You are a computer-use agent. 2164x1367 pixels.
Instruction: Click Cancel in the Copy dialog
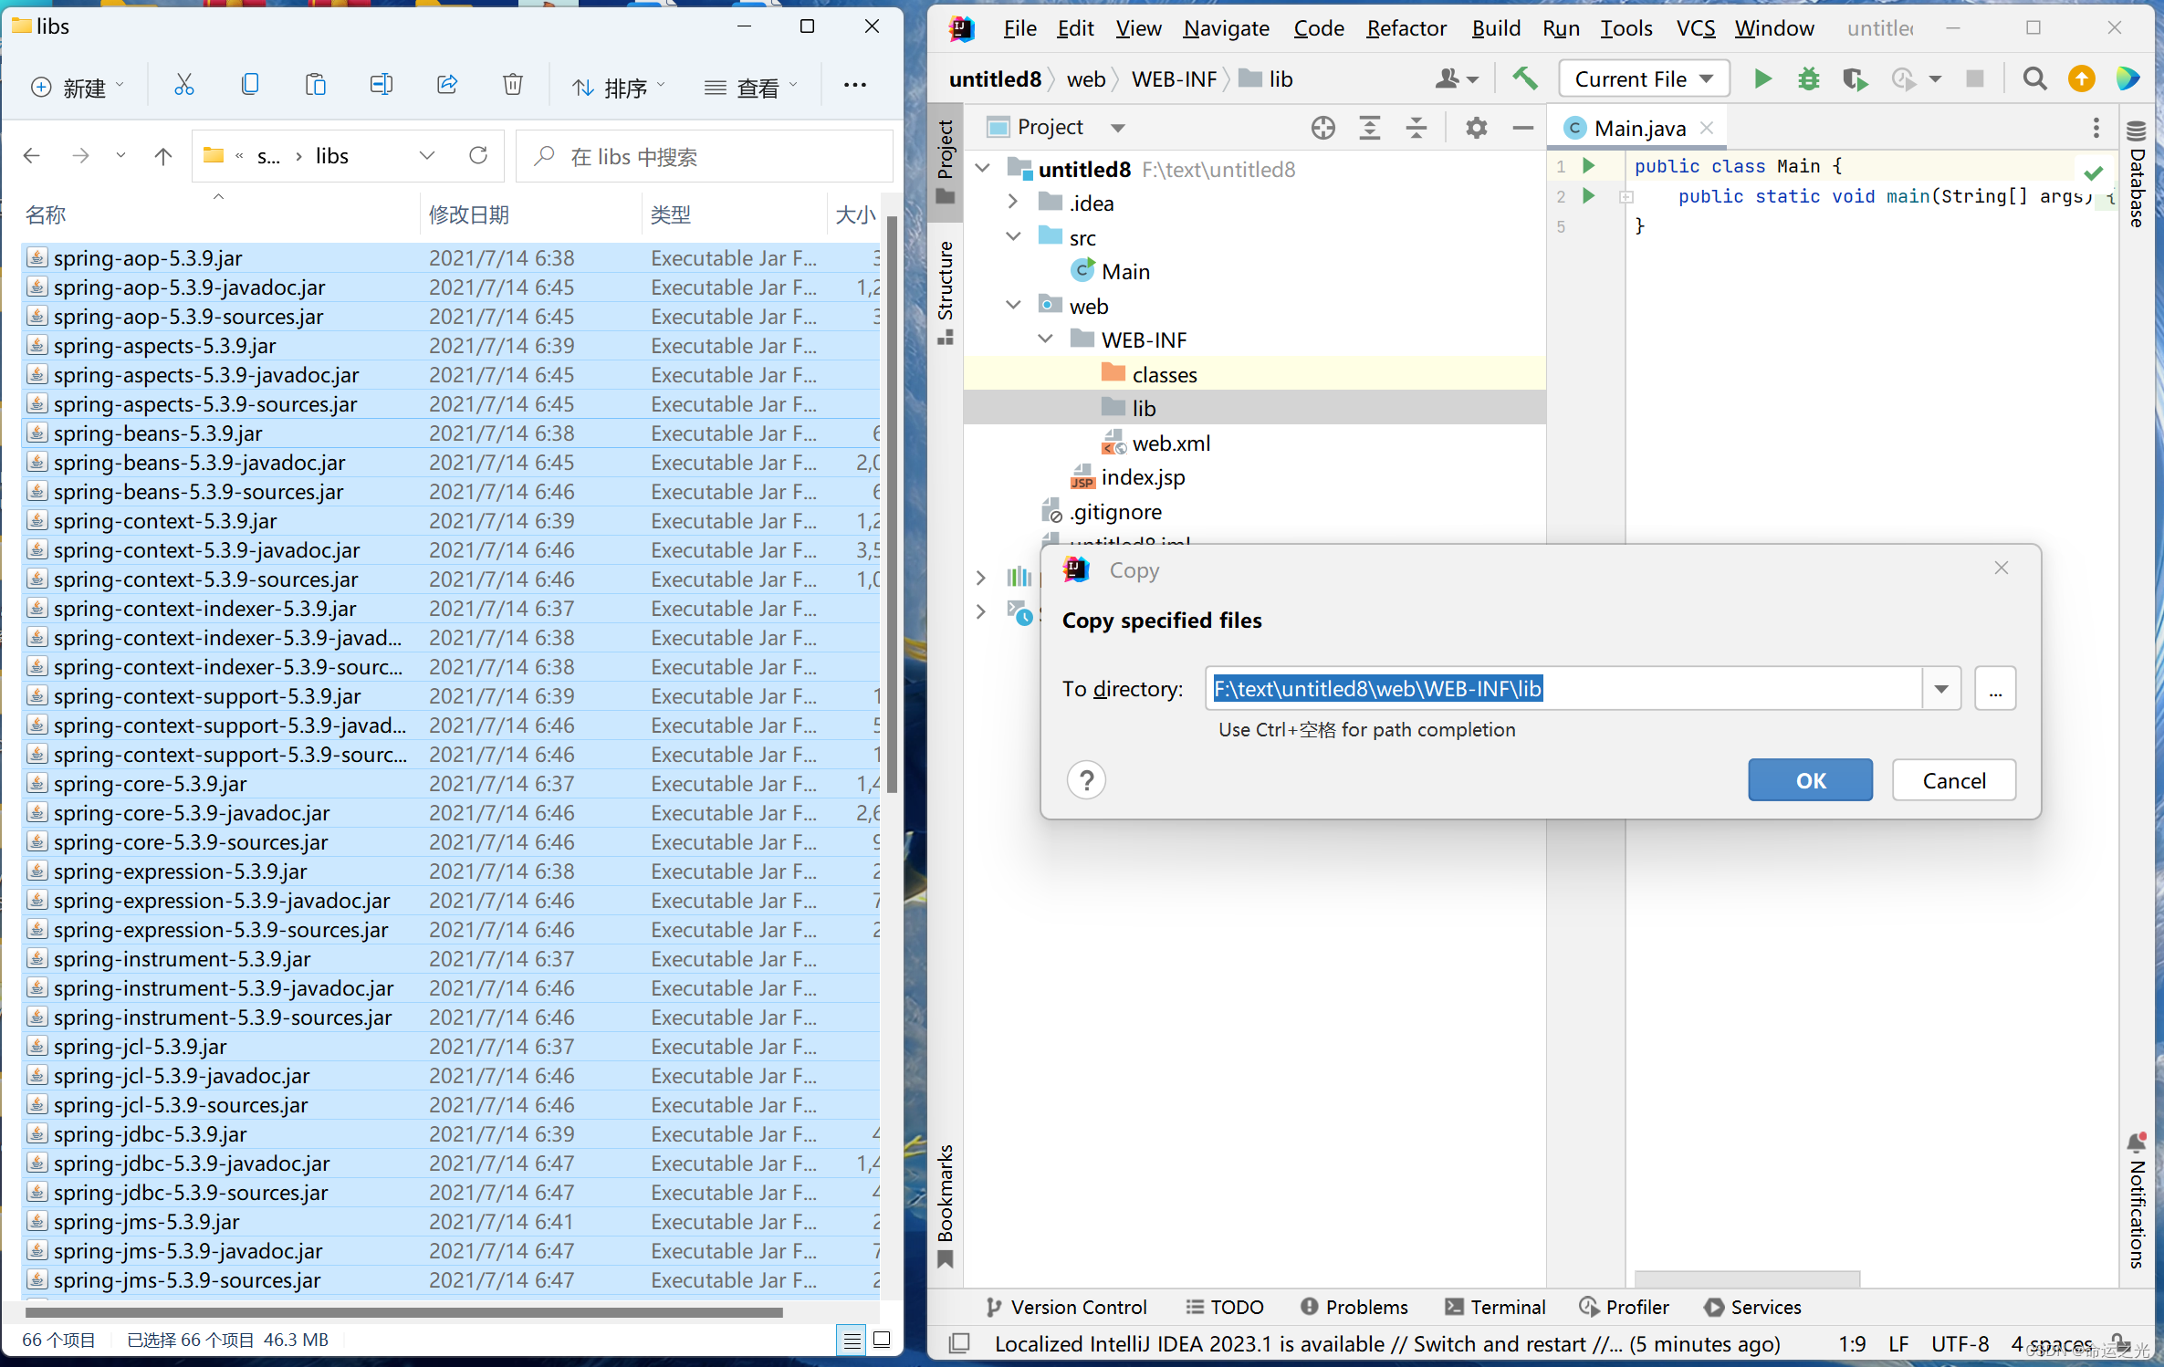1953,780
